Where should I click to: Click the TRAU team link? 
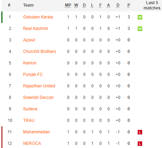pyautogui.click(x=29, y=120)
